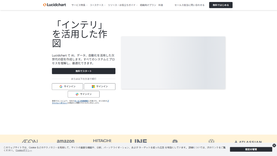Sign in with Google
The image size is (277, 156).
coord(68,87)
